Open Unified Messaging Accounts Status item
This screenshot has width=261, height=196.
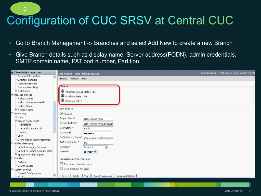pyautogui.click(x=35, y=151)
